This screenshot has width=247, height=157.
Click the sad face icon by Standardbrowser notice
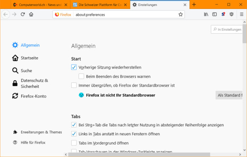click(x=81, y=95)
